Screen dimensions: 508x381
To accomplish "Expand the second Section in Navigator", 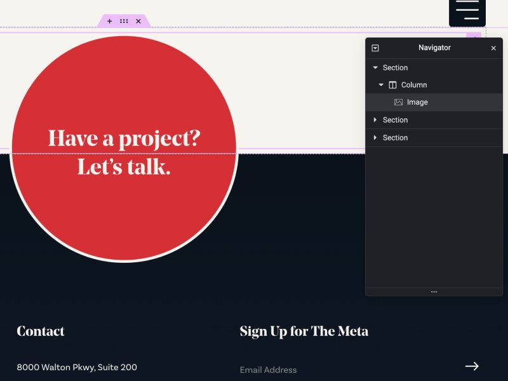I will 375,120.
